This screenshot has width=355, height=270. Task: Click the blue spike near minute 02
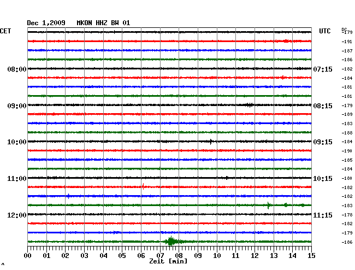pos(69,196)
